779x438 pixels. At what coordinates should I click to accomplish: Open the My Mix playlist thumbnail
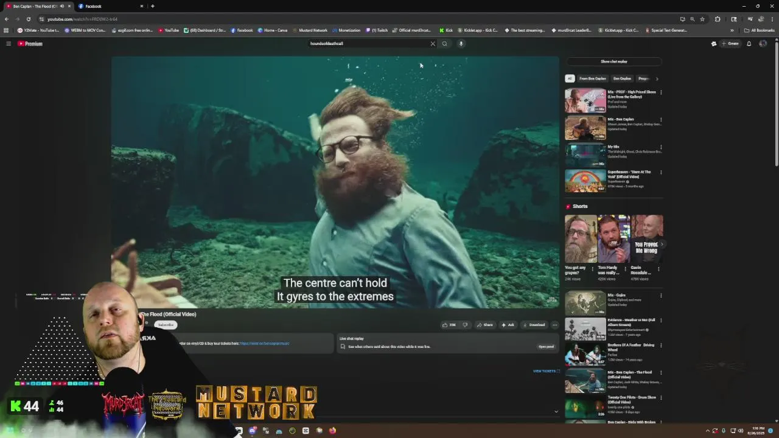click(585, 155)
